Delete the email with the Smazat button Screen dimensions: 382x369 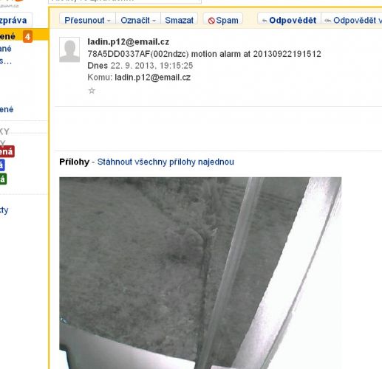click(x=179, y=20)
